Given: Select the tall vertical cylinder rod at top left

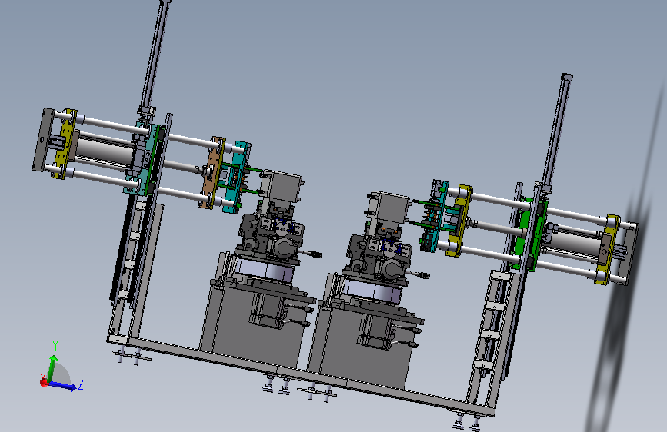Looking at the screenshot, I should (154, 55).
